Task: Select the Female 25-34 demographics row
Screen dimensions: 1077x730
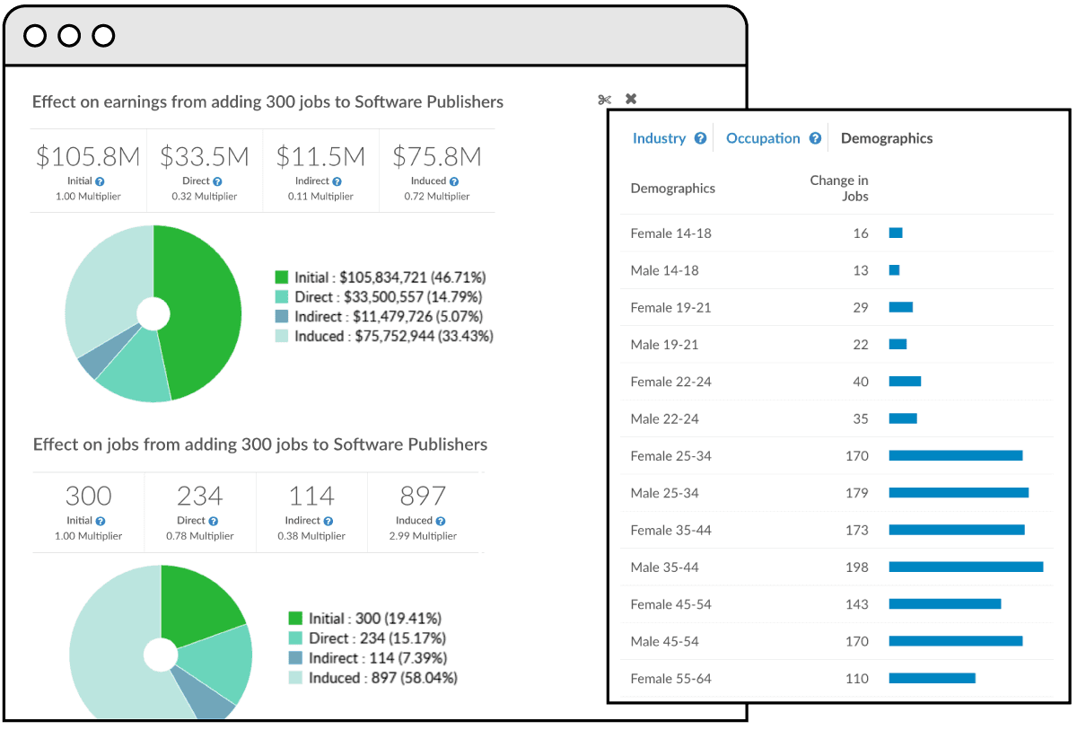Action: tap(670, 456)
